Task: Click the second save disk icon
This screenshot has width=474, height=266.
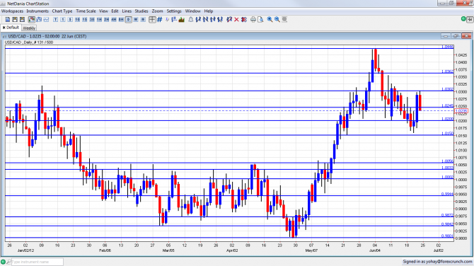Action: point(22,19)
